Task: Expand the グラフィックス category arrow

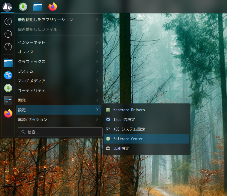Action: pos(97,62)
